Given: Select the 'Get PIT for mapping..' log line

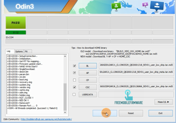Looking at the screenshot, I should (24, 61).
